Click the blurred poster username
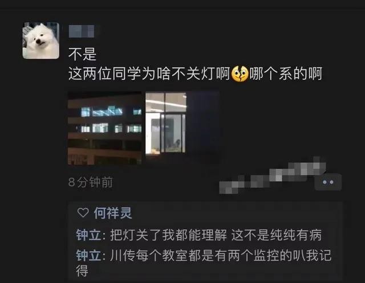365x283 pixels. pos(82,31)
